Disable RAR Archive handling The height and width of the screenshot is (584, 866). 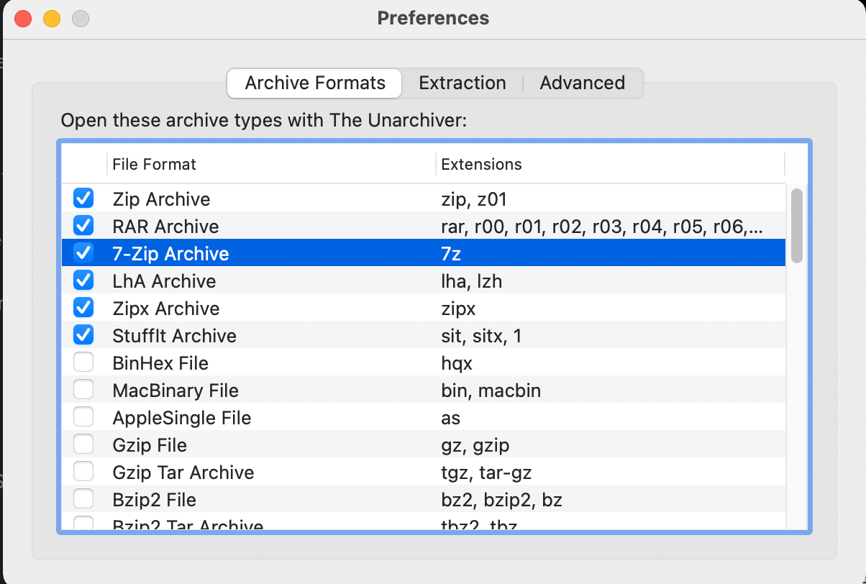click(x=83, y=225)
